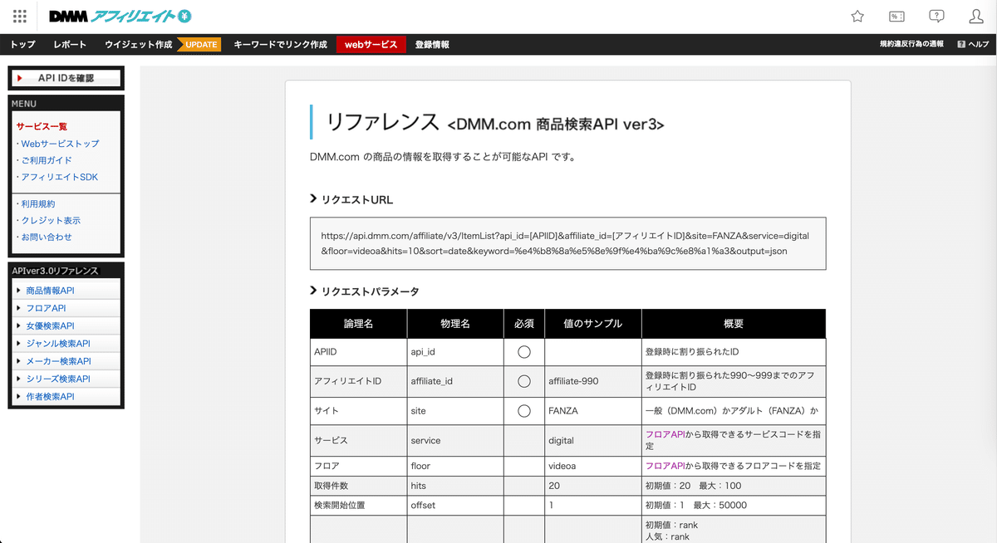The width and height of the screenshot is (997, 543).
Task: Click the help speech-bubble icon
Action: point(936,16)
